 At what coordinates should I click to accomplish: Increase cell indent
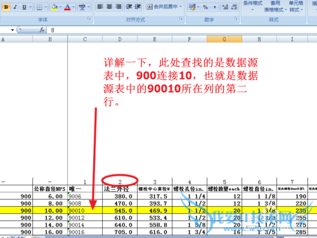[138, 7]
